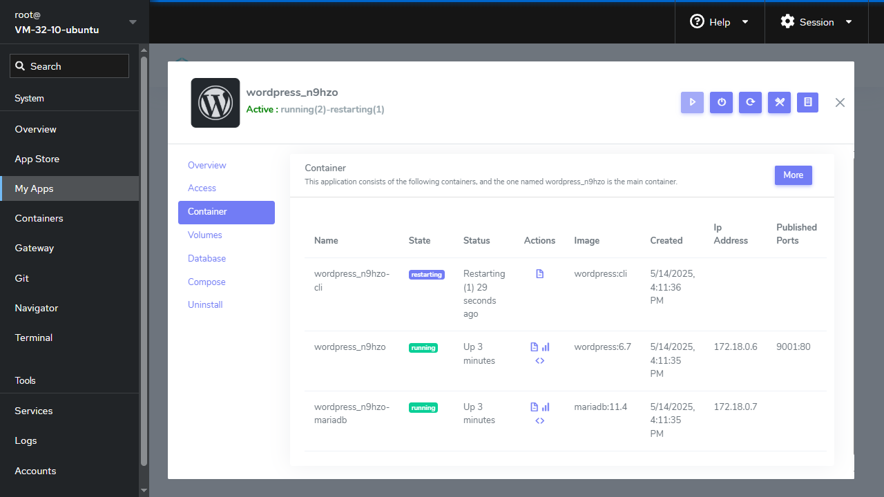Close the wordpress_n9hzo app dialog

[840, 102]
